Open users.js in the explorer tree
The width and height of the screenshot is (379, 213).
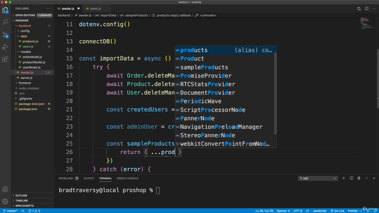(x=28, y=46)
